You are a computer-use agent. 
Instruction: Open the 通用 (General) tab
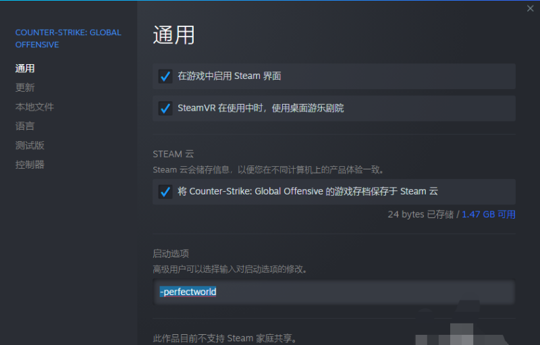coord(25,68)
